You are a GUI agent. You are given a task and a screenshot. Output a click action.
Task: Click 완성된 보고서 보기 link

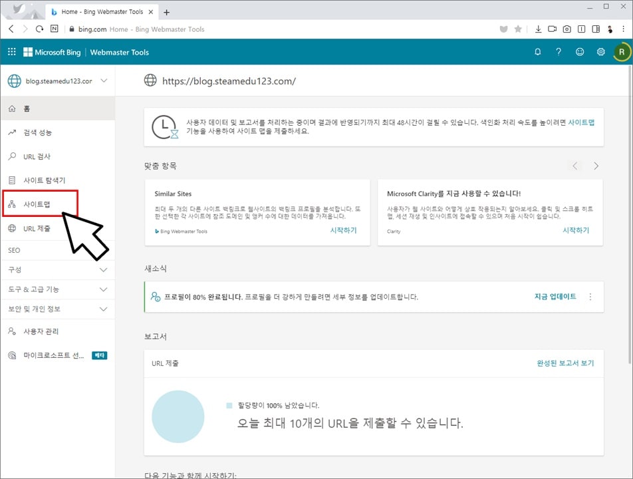565,363
